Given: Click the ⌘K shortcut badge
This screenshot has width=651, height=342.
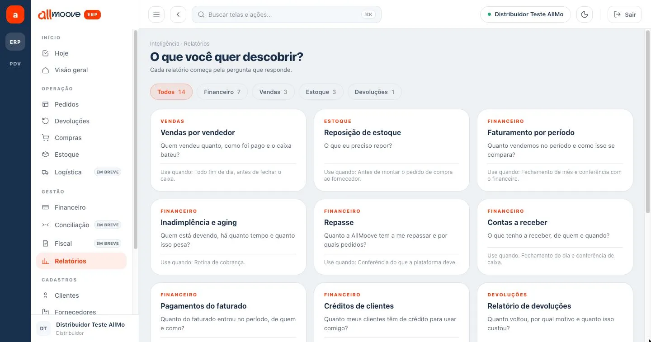Looking at the screenshot, I should 368,14.
